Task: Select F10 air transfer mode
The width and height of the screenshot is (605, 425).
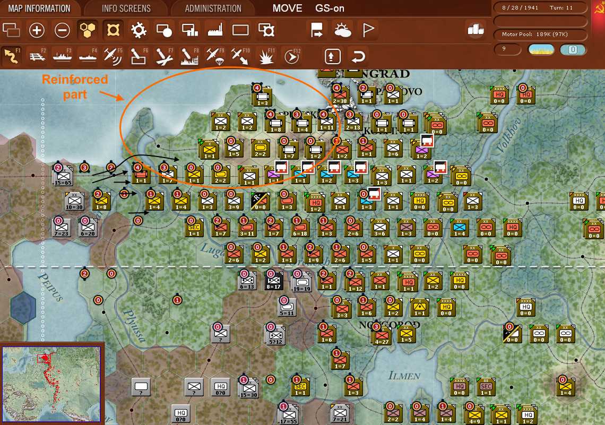Action: (240, 56)
